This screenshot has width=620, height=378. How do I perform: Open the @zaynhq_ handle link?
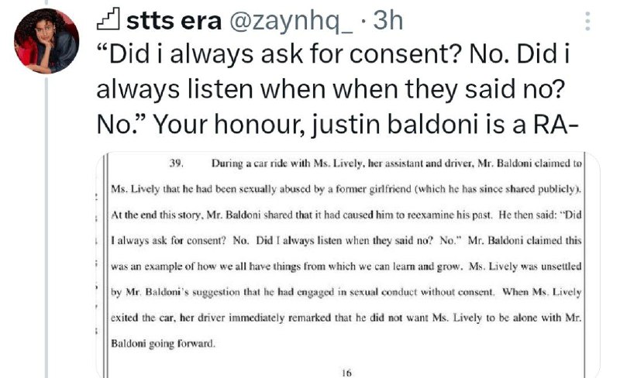[291, 22]
